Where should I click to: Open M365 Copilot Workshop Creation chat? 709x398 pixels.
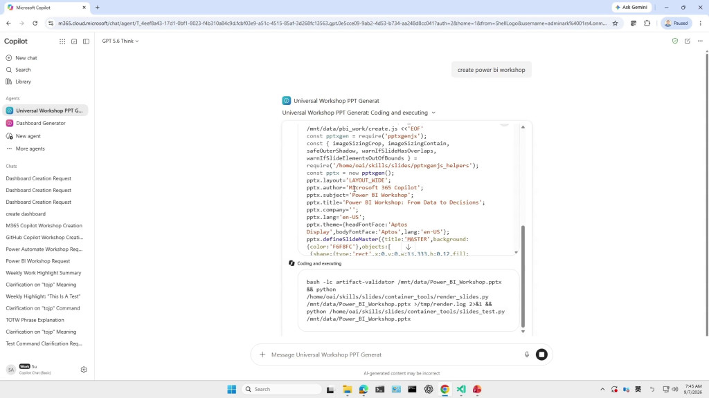(44, 226)
